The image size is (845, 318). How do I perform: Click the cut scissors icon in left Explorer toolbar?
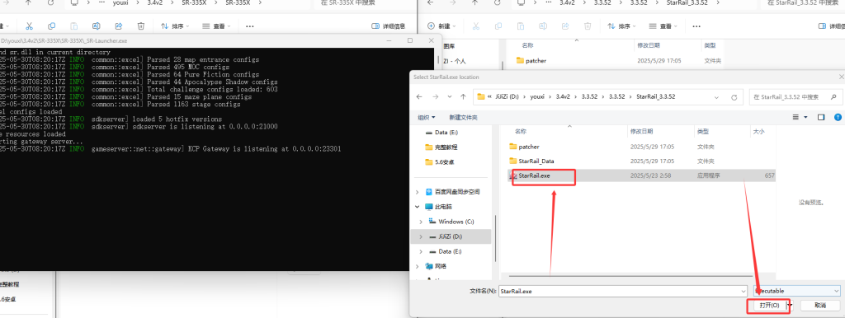(x=29, y=26)
